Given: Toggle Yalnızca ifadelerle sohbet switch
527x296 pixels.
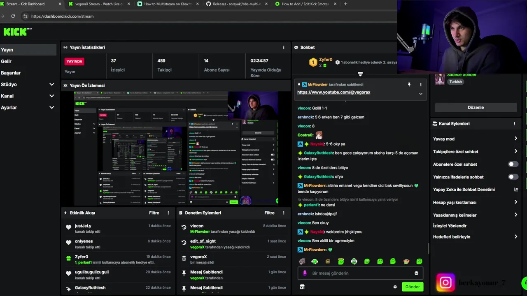Looking at the screenshot, I should point(513,177).
